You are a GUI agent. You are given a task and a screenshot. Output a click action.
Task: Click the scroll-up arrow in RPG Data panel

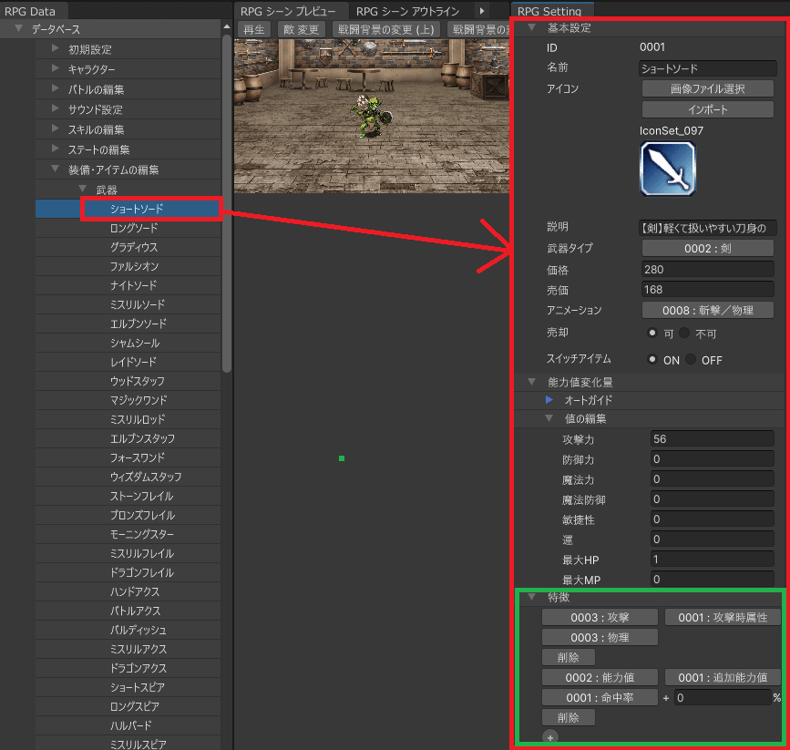[226, 30]
